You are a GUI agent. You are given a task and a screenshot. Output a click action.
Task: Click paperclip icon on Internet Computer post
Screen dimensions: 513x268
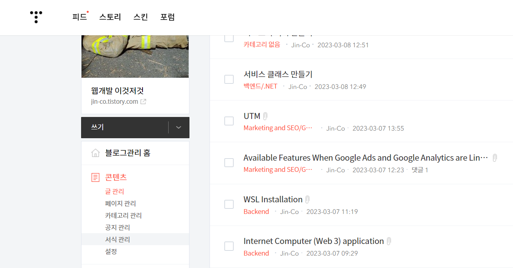point(389,241)
